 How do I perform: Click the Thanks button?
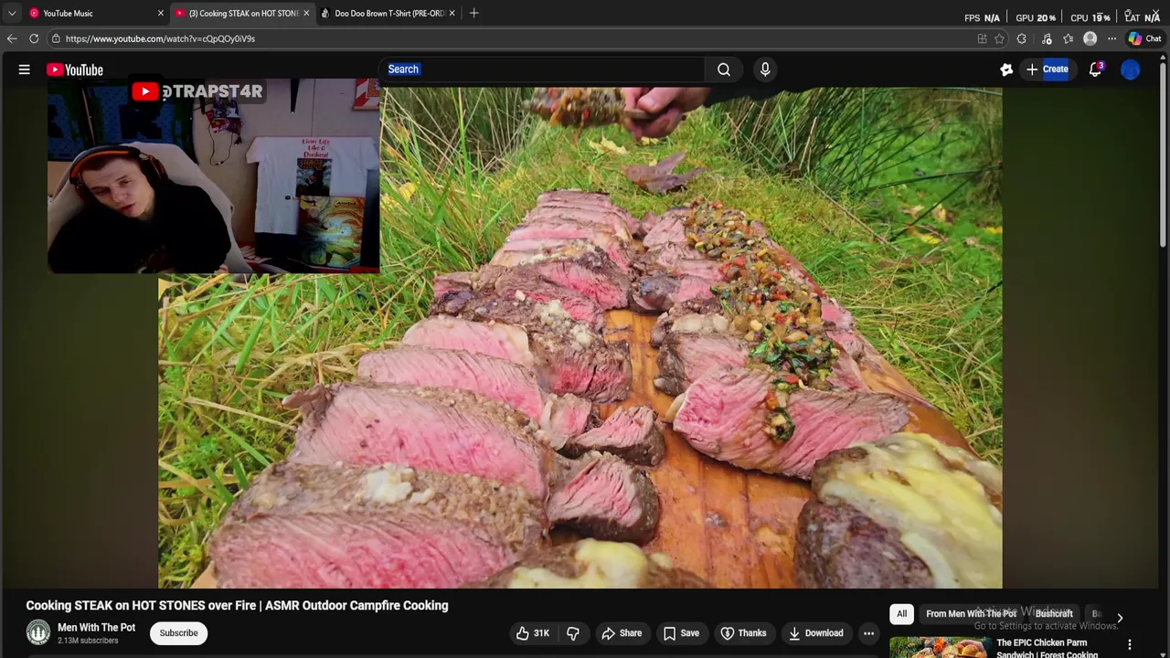743,633
